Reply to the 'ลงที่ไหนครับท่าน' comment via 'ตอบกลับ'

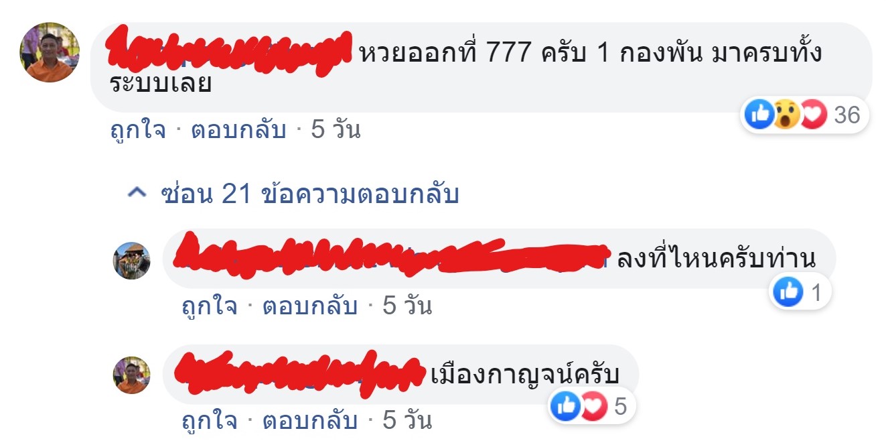pos(309,306)
